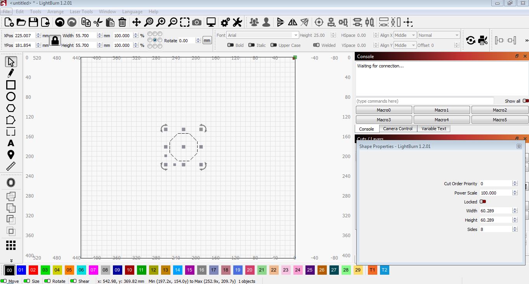This screenshot has width=529, height=284.
Task: Zoom out with the magnifier minus icon
Action: pyautogui.click(x=173, y=22)
